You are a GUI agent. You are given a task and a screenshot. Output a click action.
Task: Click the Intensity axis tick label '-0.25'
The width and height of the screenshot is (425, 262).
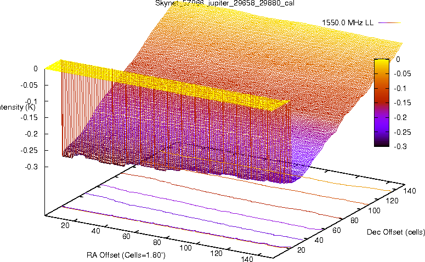coord(29,150)
